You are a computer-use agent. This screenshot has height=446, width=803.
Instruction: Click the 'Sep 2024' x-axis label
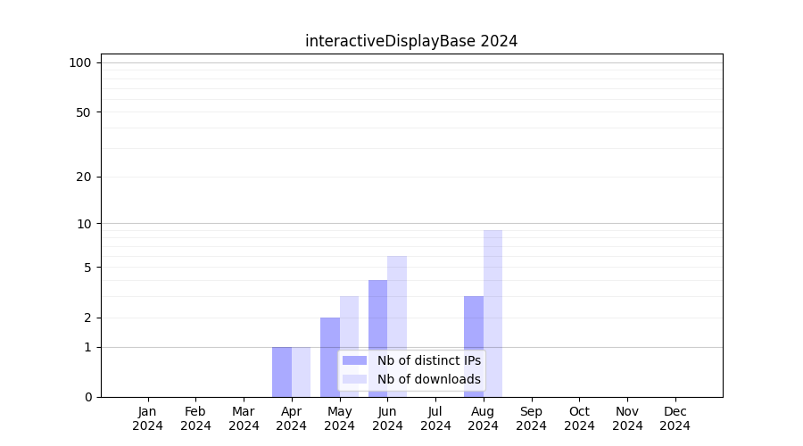(x=531, y=418)
